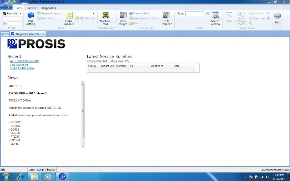Select the Rectangle zoom tool
The image size is (290, 181).
click(241, 19)
